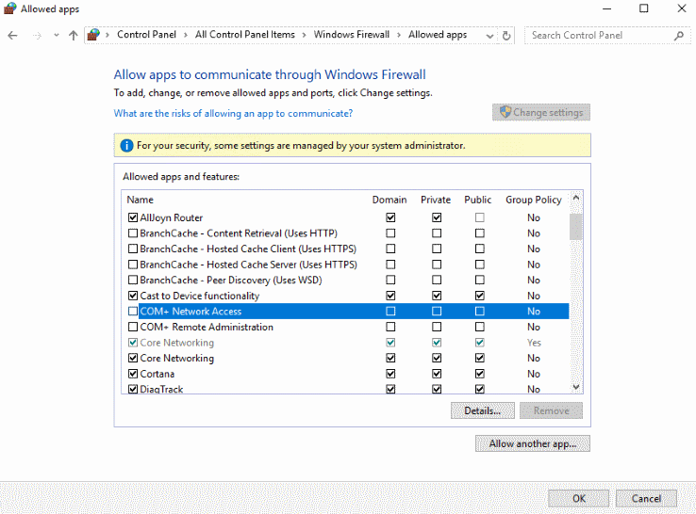This screenshot has width=696, height=514.
Task: Navigate to Windows Firewall breadcrumb
Action: [x=352, y=35]
